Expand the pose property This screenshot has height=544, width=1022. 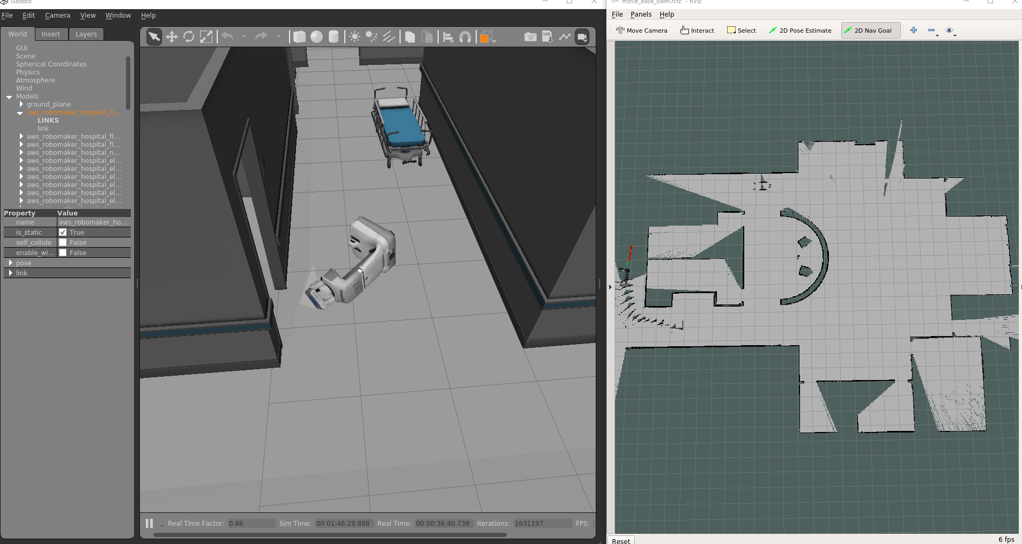11,263
